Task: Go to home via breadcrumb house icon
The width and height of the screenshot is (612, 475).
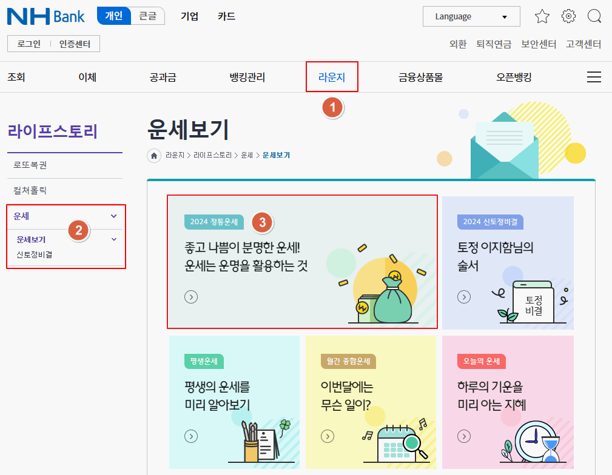Action: 154,156
